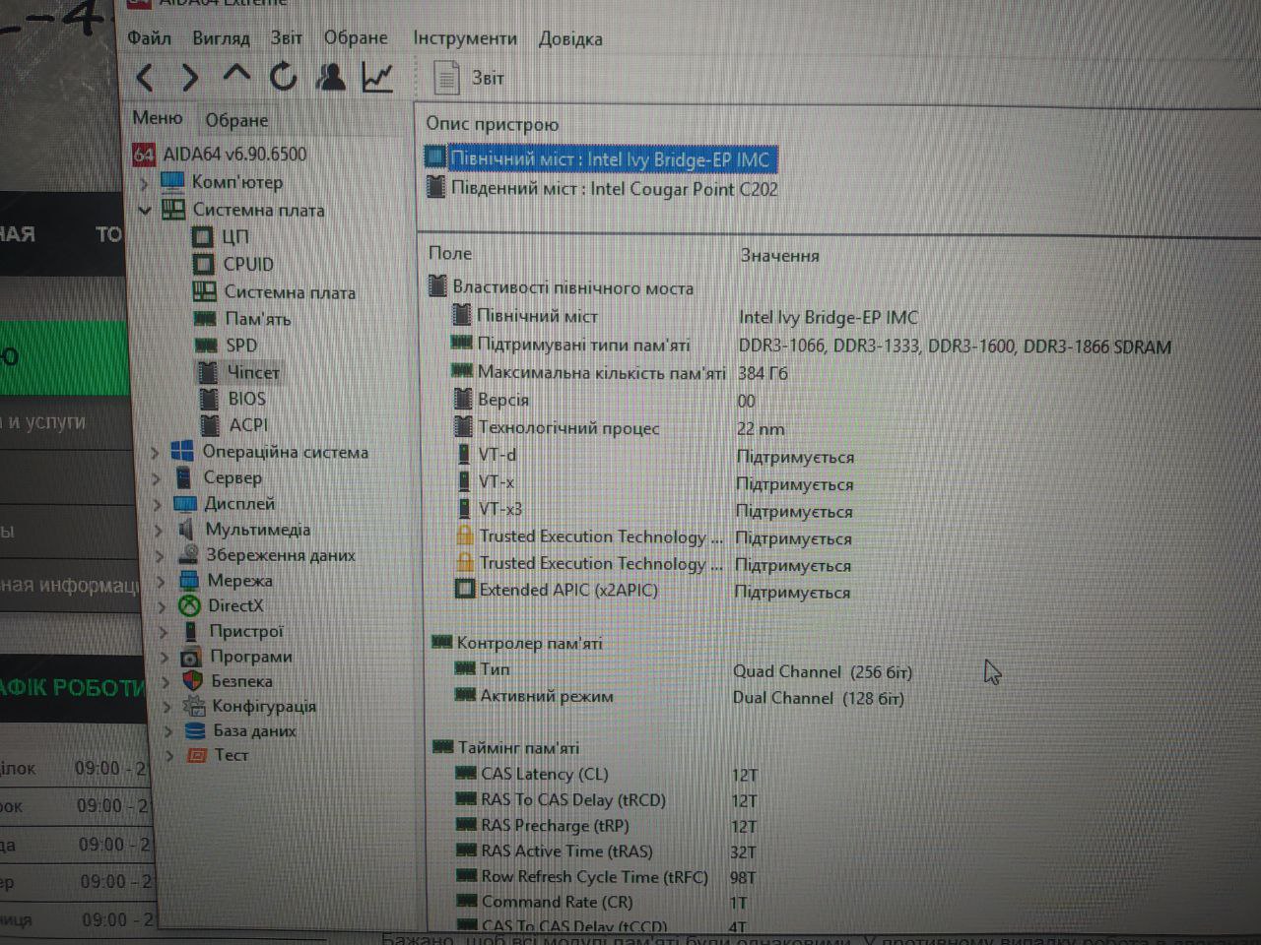Click the База даних database icon
1261x945 pixels.
[196, 730]
